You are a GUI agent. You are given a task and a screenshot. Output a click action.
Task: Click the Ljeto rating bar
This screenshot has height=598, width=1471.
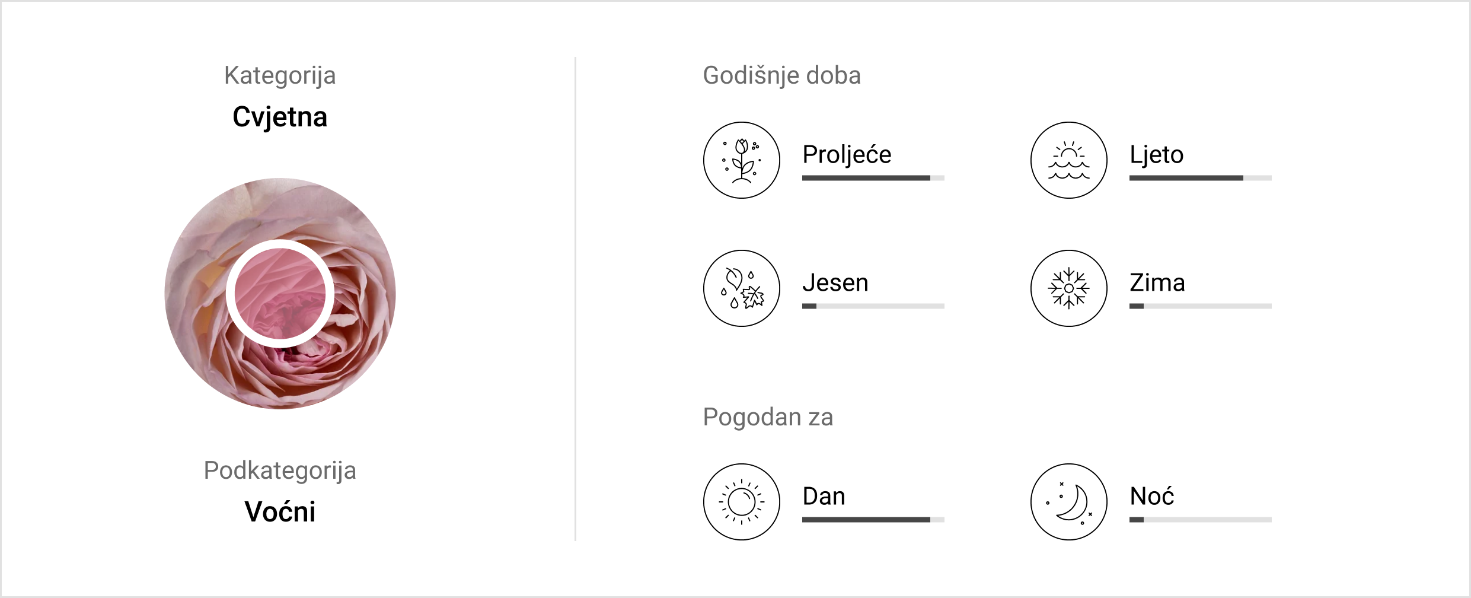pos(1200,178)
